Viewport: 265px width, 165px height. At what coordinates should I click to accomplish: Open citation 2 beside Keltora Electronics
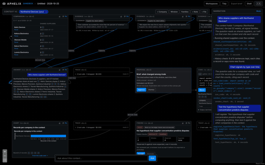coord(43,34)
